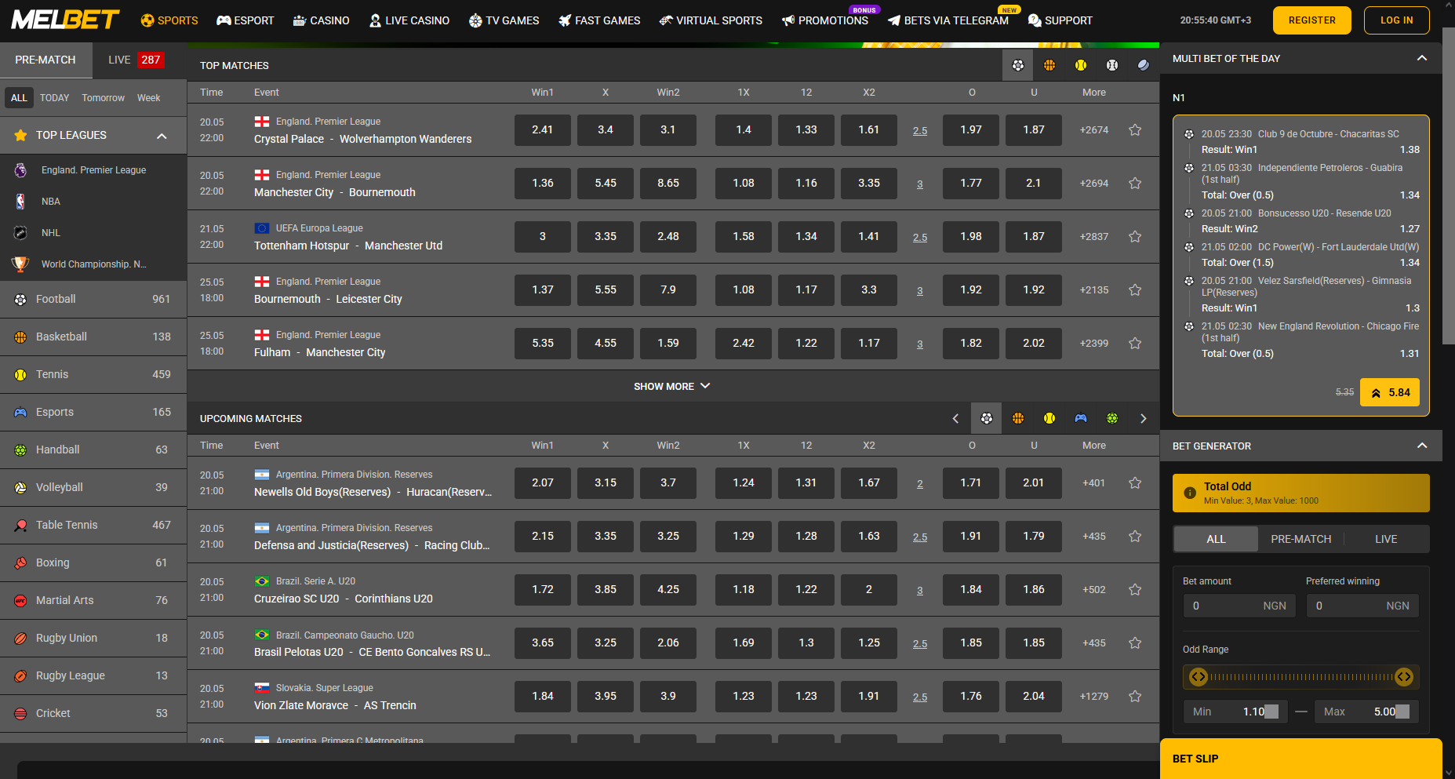Select football icon in Upcoming Matches filter

click(x=987, y=418)
